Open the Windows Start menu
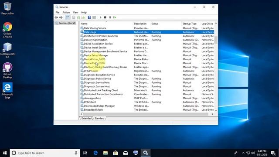 pos(5,153)
